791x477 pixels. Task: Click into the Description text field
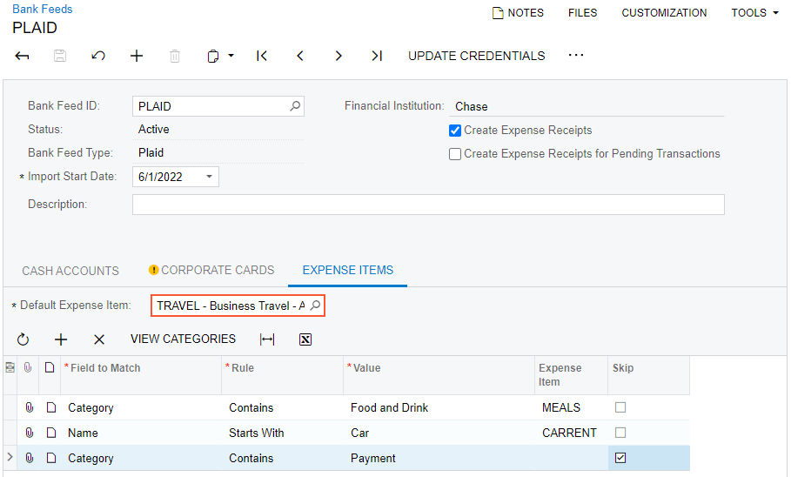tap(428, 205)
